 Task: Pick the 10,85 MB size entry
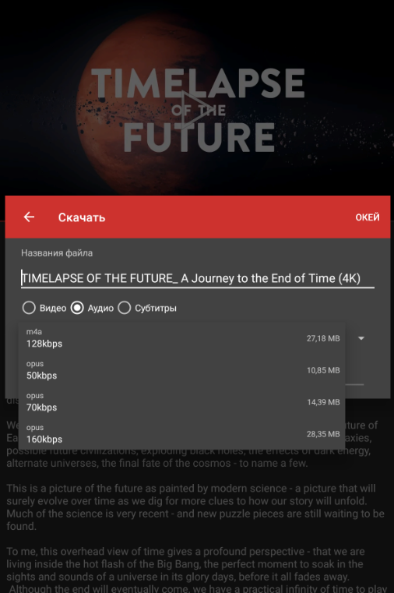323,370
